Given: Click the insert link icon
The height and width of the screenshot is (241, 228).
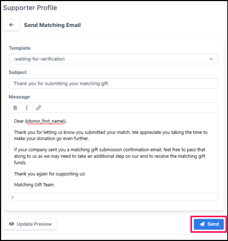Looking at the screenshot, I should click(39, 108).
